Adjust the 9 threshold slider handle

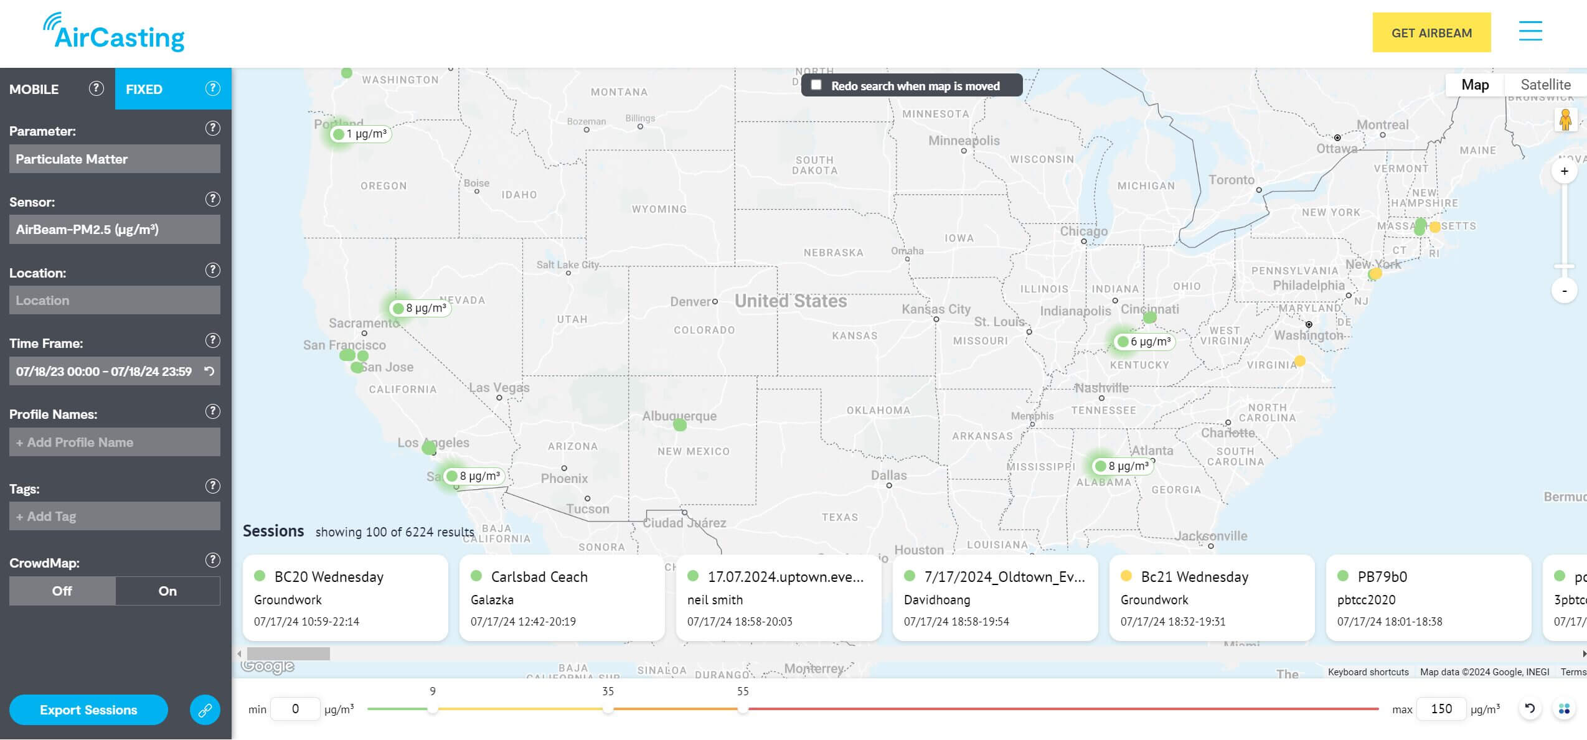click(x=433, y=709)
